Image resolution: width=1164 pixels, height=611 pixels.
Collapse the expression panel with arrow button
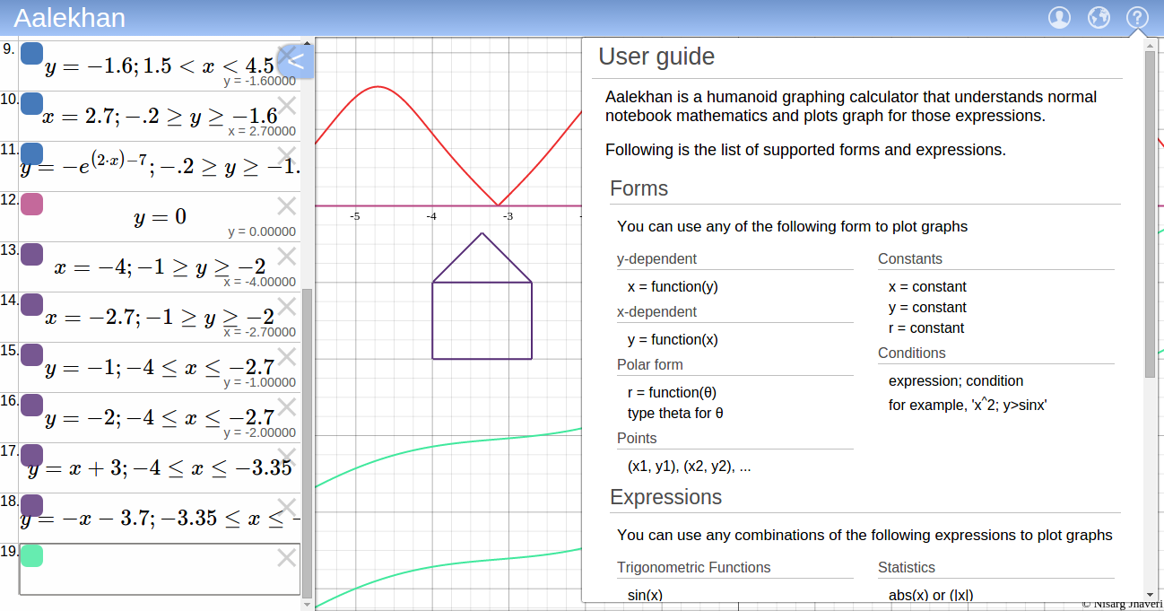click(295, 61)
